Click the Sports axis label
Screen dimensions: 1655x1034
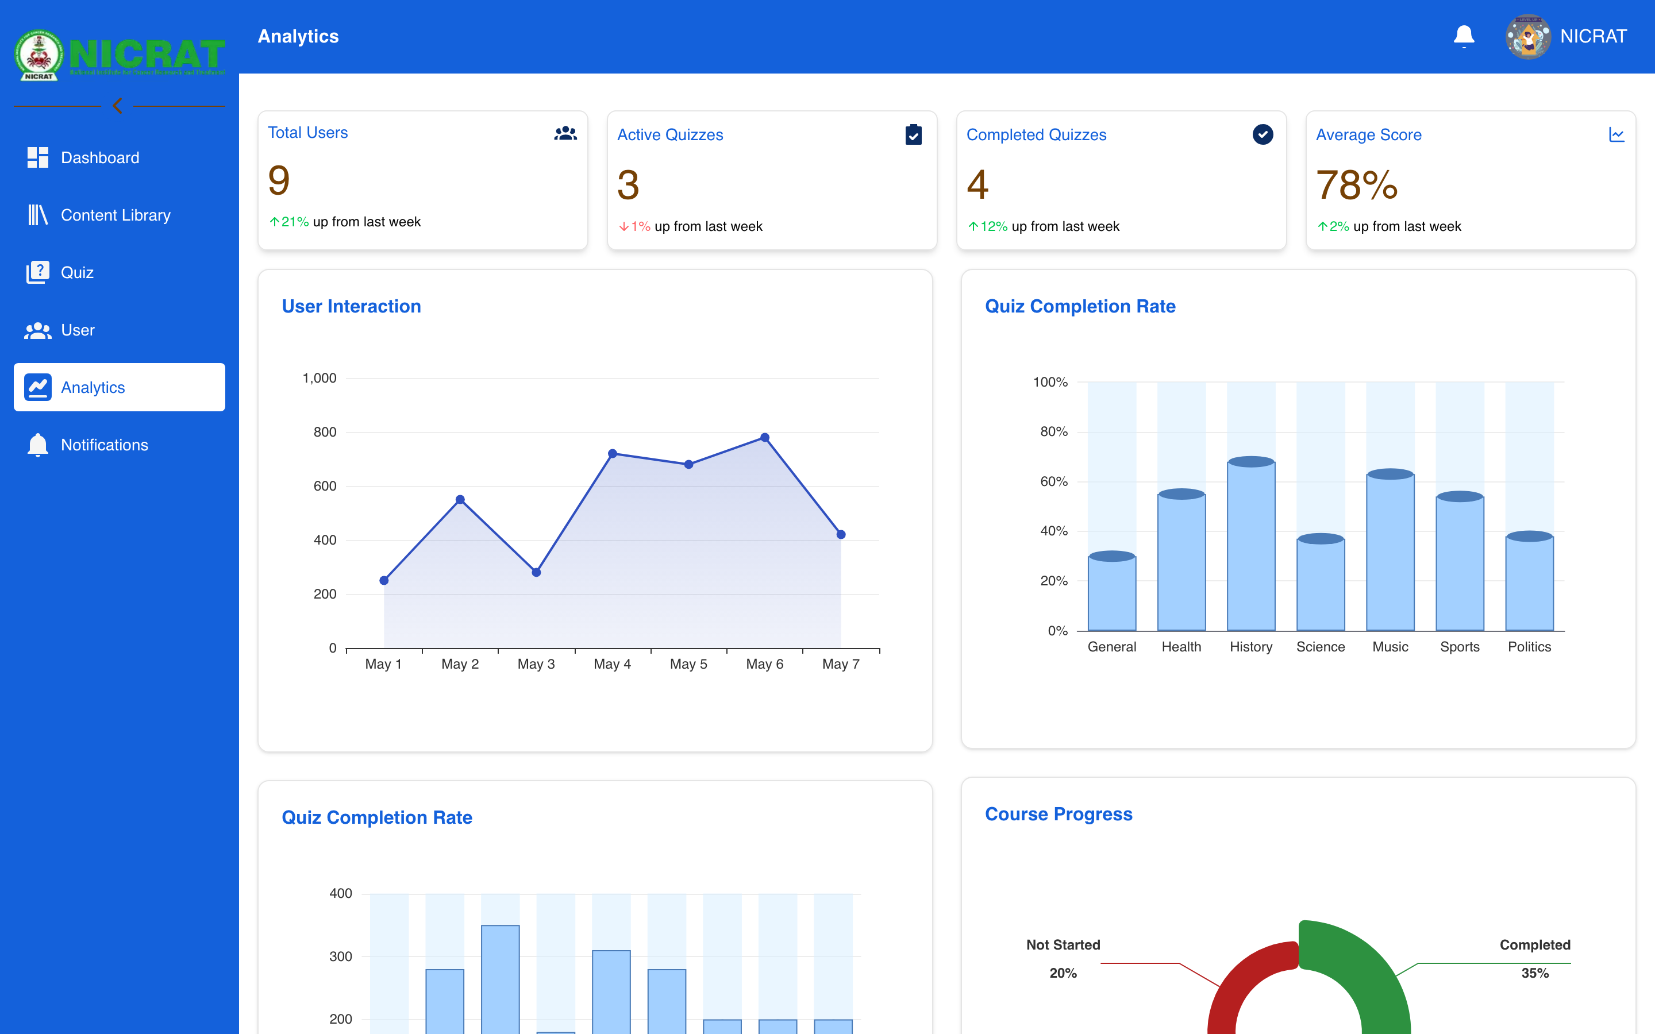tap(1460, 647)
